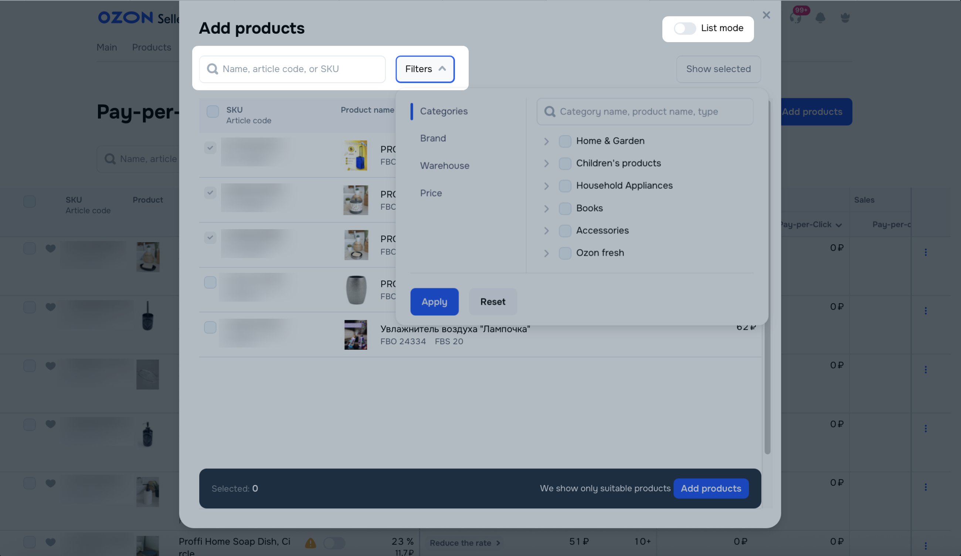Expand the Household Appliances category
The height and width of the screenshot is (556, 961).
(546, 186)
